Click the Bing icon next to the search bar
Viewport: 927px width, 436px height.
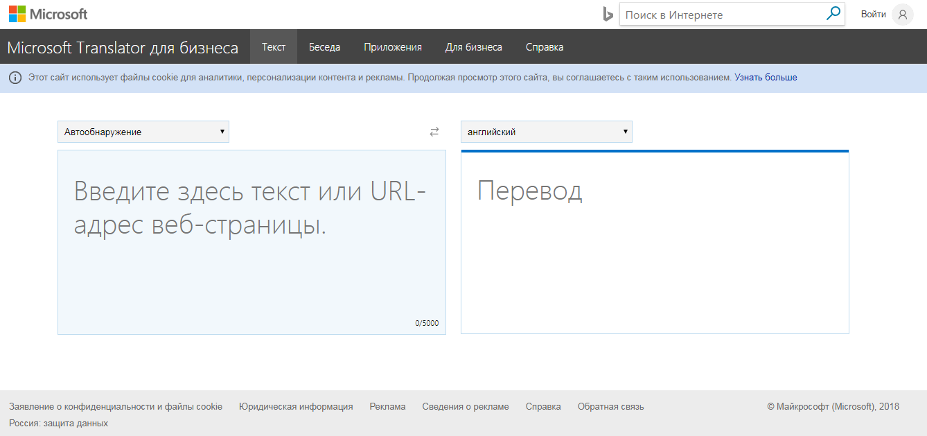click(x=608, y=14)
